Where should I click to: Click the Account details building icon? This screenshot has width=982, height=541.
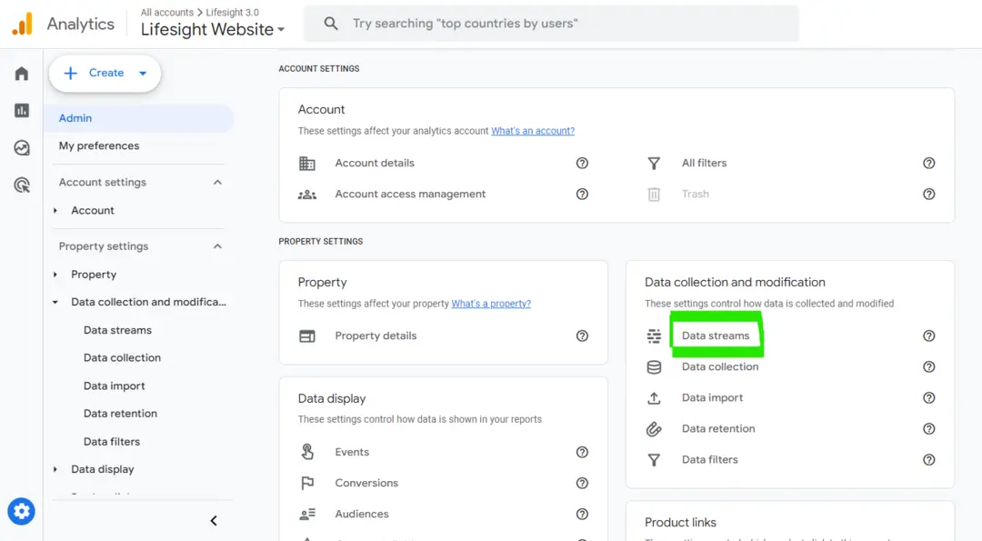[307, 164]
